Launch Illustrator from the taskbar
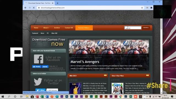176x99 pixels. pos(106,97)
